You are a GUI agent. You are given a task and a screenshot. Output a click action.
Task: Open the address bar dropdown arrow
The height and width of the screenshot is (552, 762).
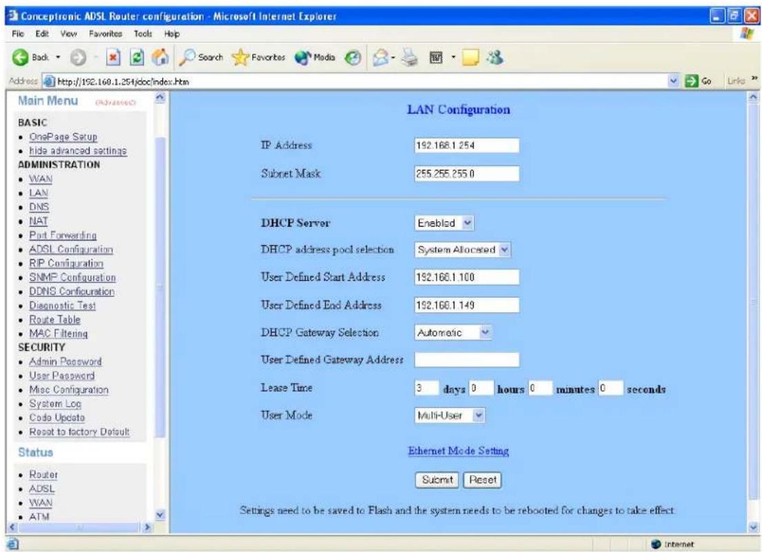pos(673,81)
